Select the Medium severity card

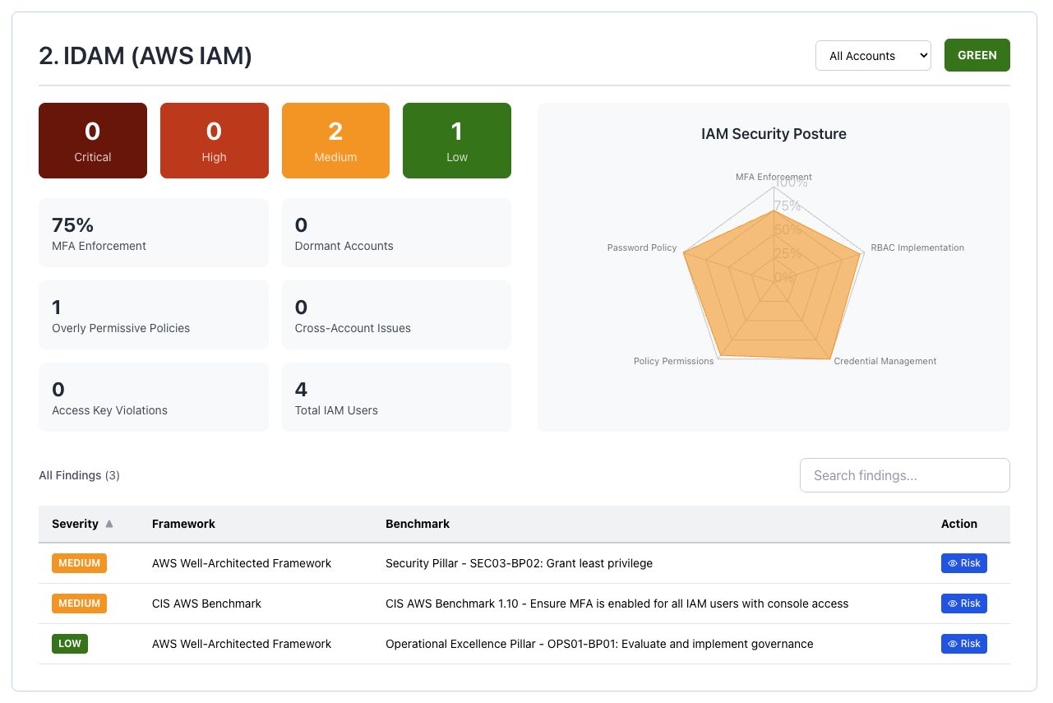[335, 141]
